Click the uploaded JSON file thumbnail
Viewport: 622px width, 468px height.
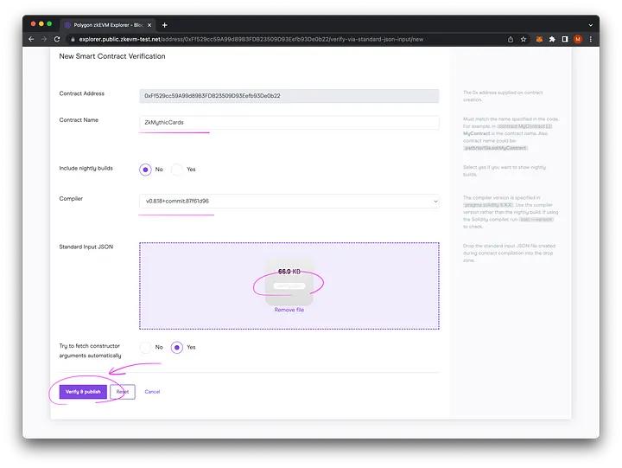coord(289,282)
